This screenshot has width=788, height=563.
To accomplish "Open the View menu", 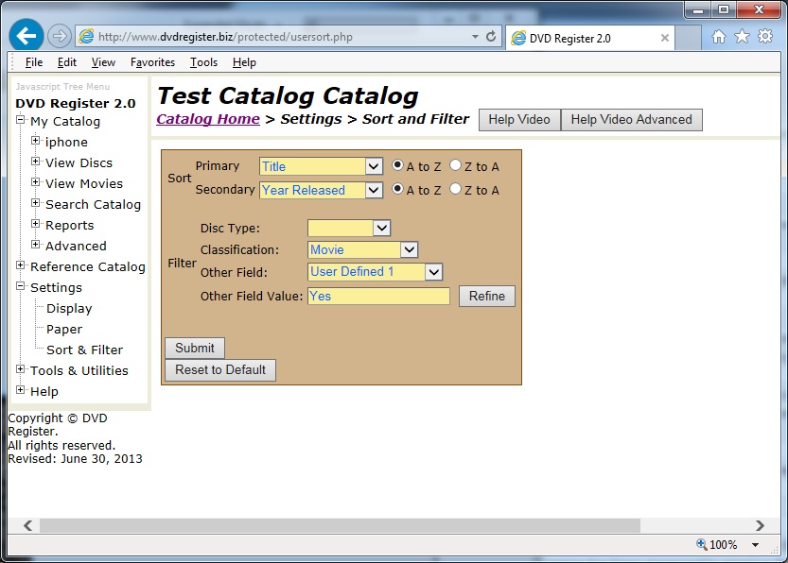I will (x=103, y=62).
